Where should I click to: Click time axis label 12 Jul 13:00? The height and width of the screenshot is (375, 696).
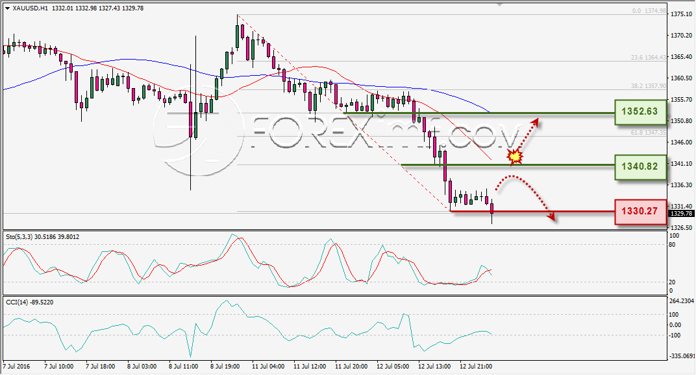click(x=434, y=367)
